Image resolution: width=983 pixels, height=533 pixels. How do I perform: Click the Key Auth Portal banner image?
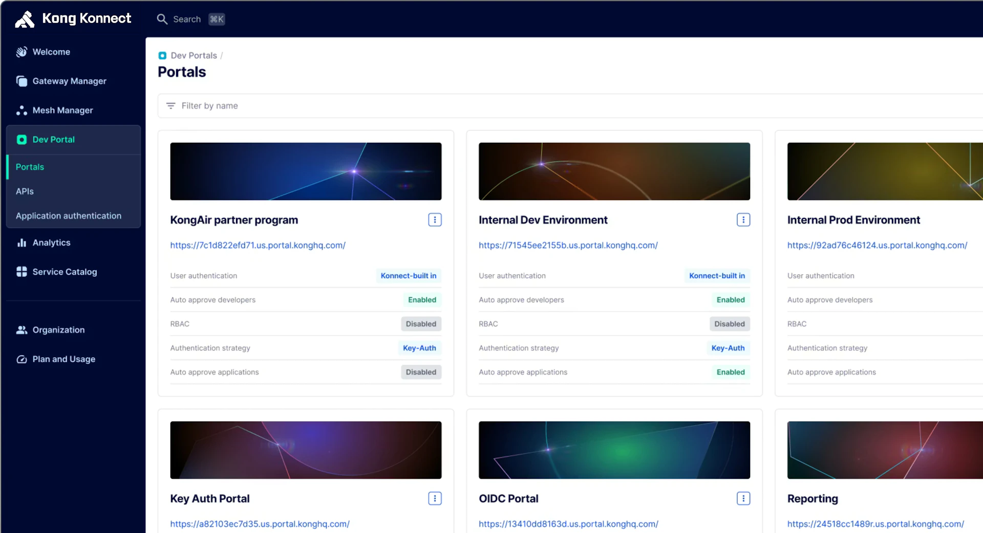click(x=306, y=450)
